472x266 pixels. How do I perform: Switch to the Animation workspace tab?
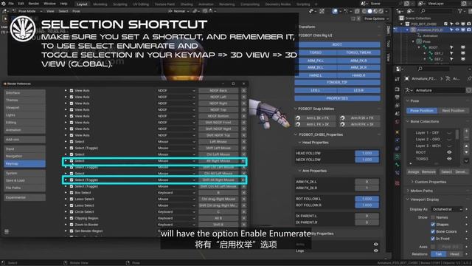206,4
